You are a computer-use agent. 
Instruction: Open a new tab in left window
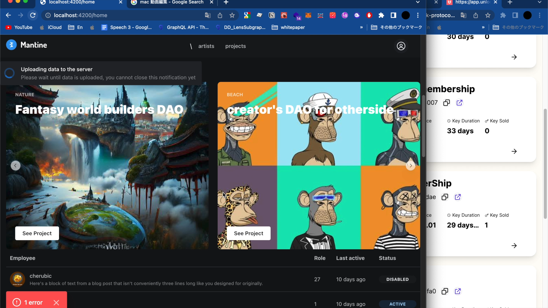point(226,3)
